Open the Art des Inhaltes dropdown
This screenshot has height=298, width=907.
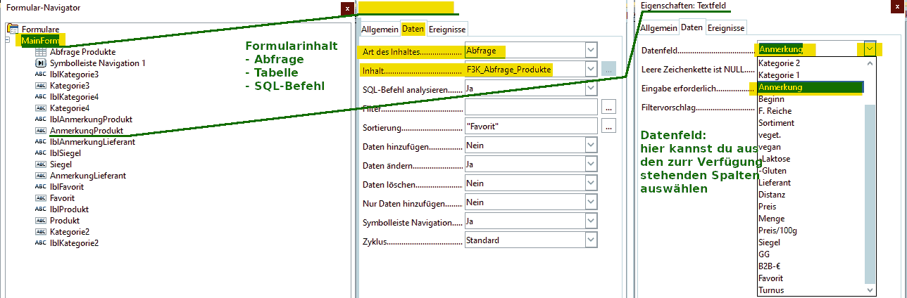pyautogui.click(x=591, y=50)
